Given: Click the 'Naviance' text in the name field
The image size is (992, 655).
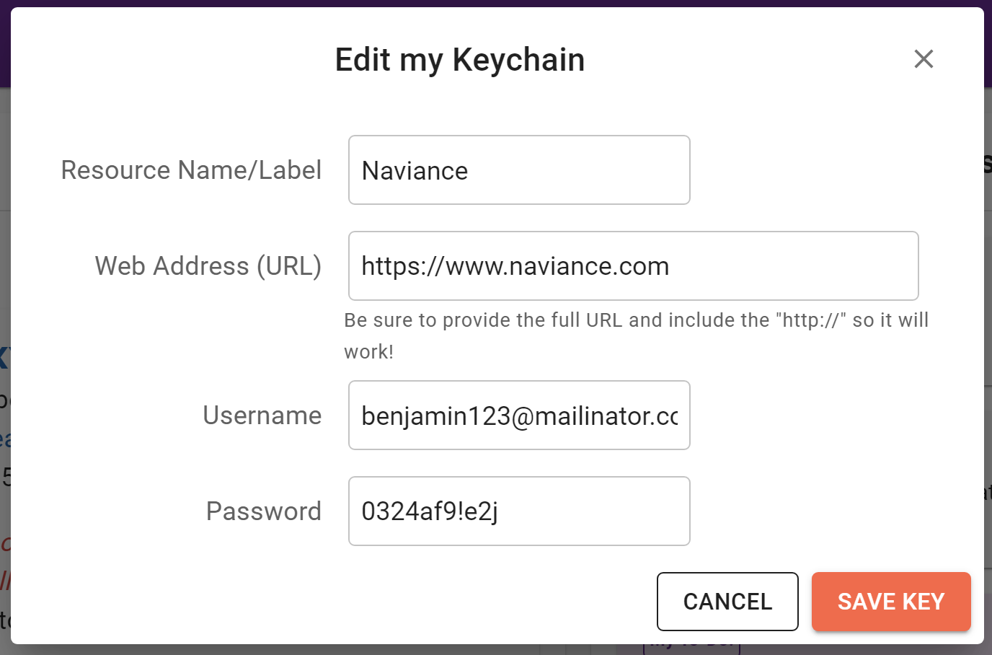Looking at the screenshot, I should point(415,172).
